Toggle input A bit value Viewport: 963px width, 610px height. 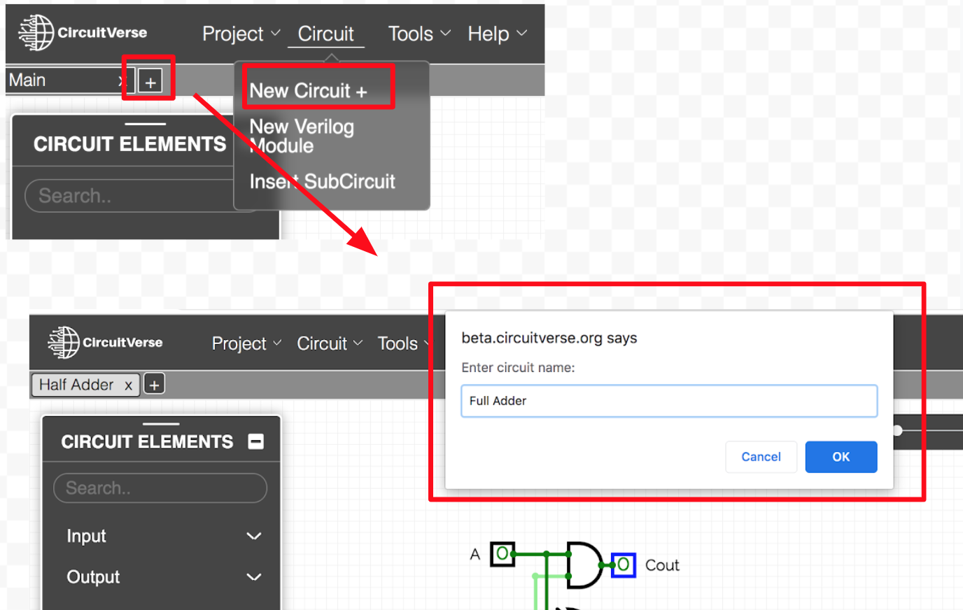point(502,554)
